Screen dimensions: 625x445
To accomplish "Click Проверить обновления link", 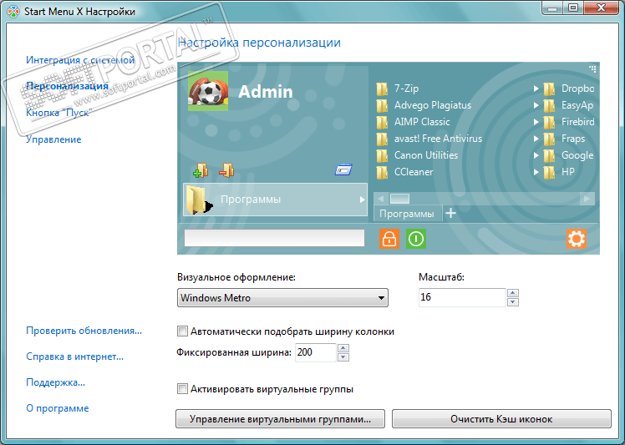I will point(84,331).
